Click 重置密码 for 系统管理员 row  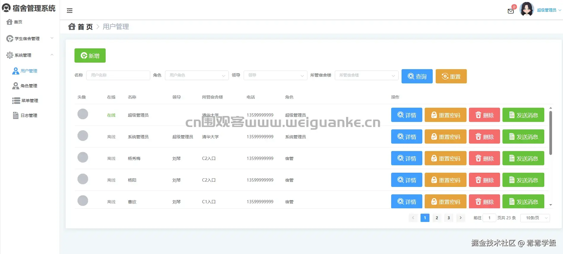(x=445, y=136)
